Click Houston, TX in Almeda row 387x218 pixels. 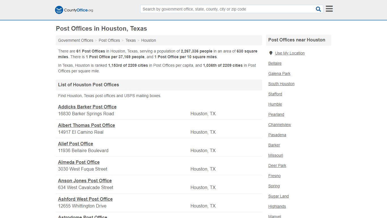click(x=203, y=169)
